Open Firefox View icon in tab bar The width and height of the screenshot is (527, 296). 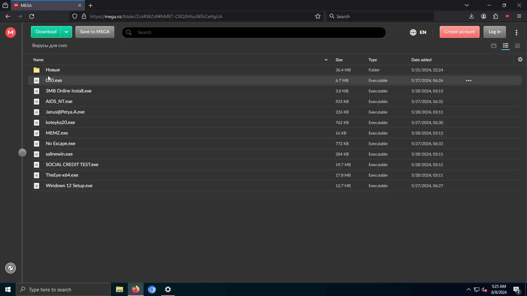coord(5,5)
